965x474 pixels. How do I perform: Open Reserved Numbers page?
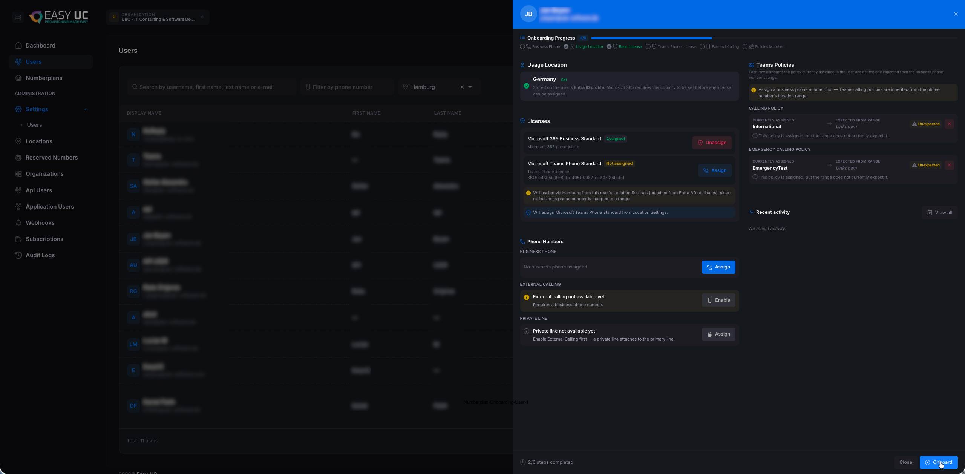(52, 158)
